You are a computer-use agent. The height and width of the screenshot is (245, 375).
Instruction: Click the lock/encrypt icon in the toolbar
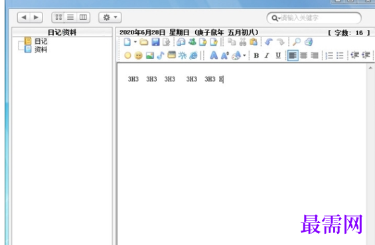pos(181,42)
